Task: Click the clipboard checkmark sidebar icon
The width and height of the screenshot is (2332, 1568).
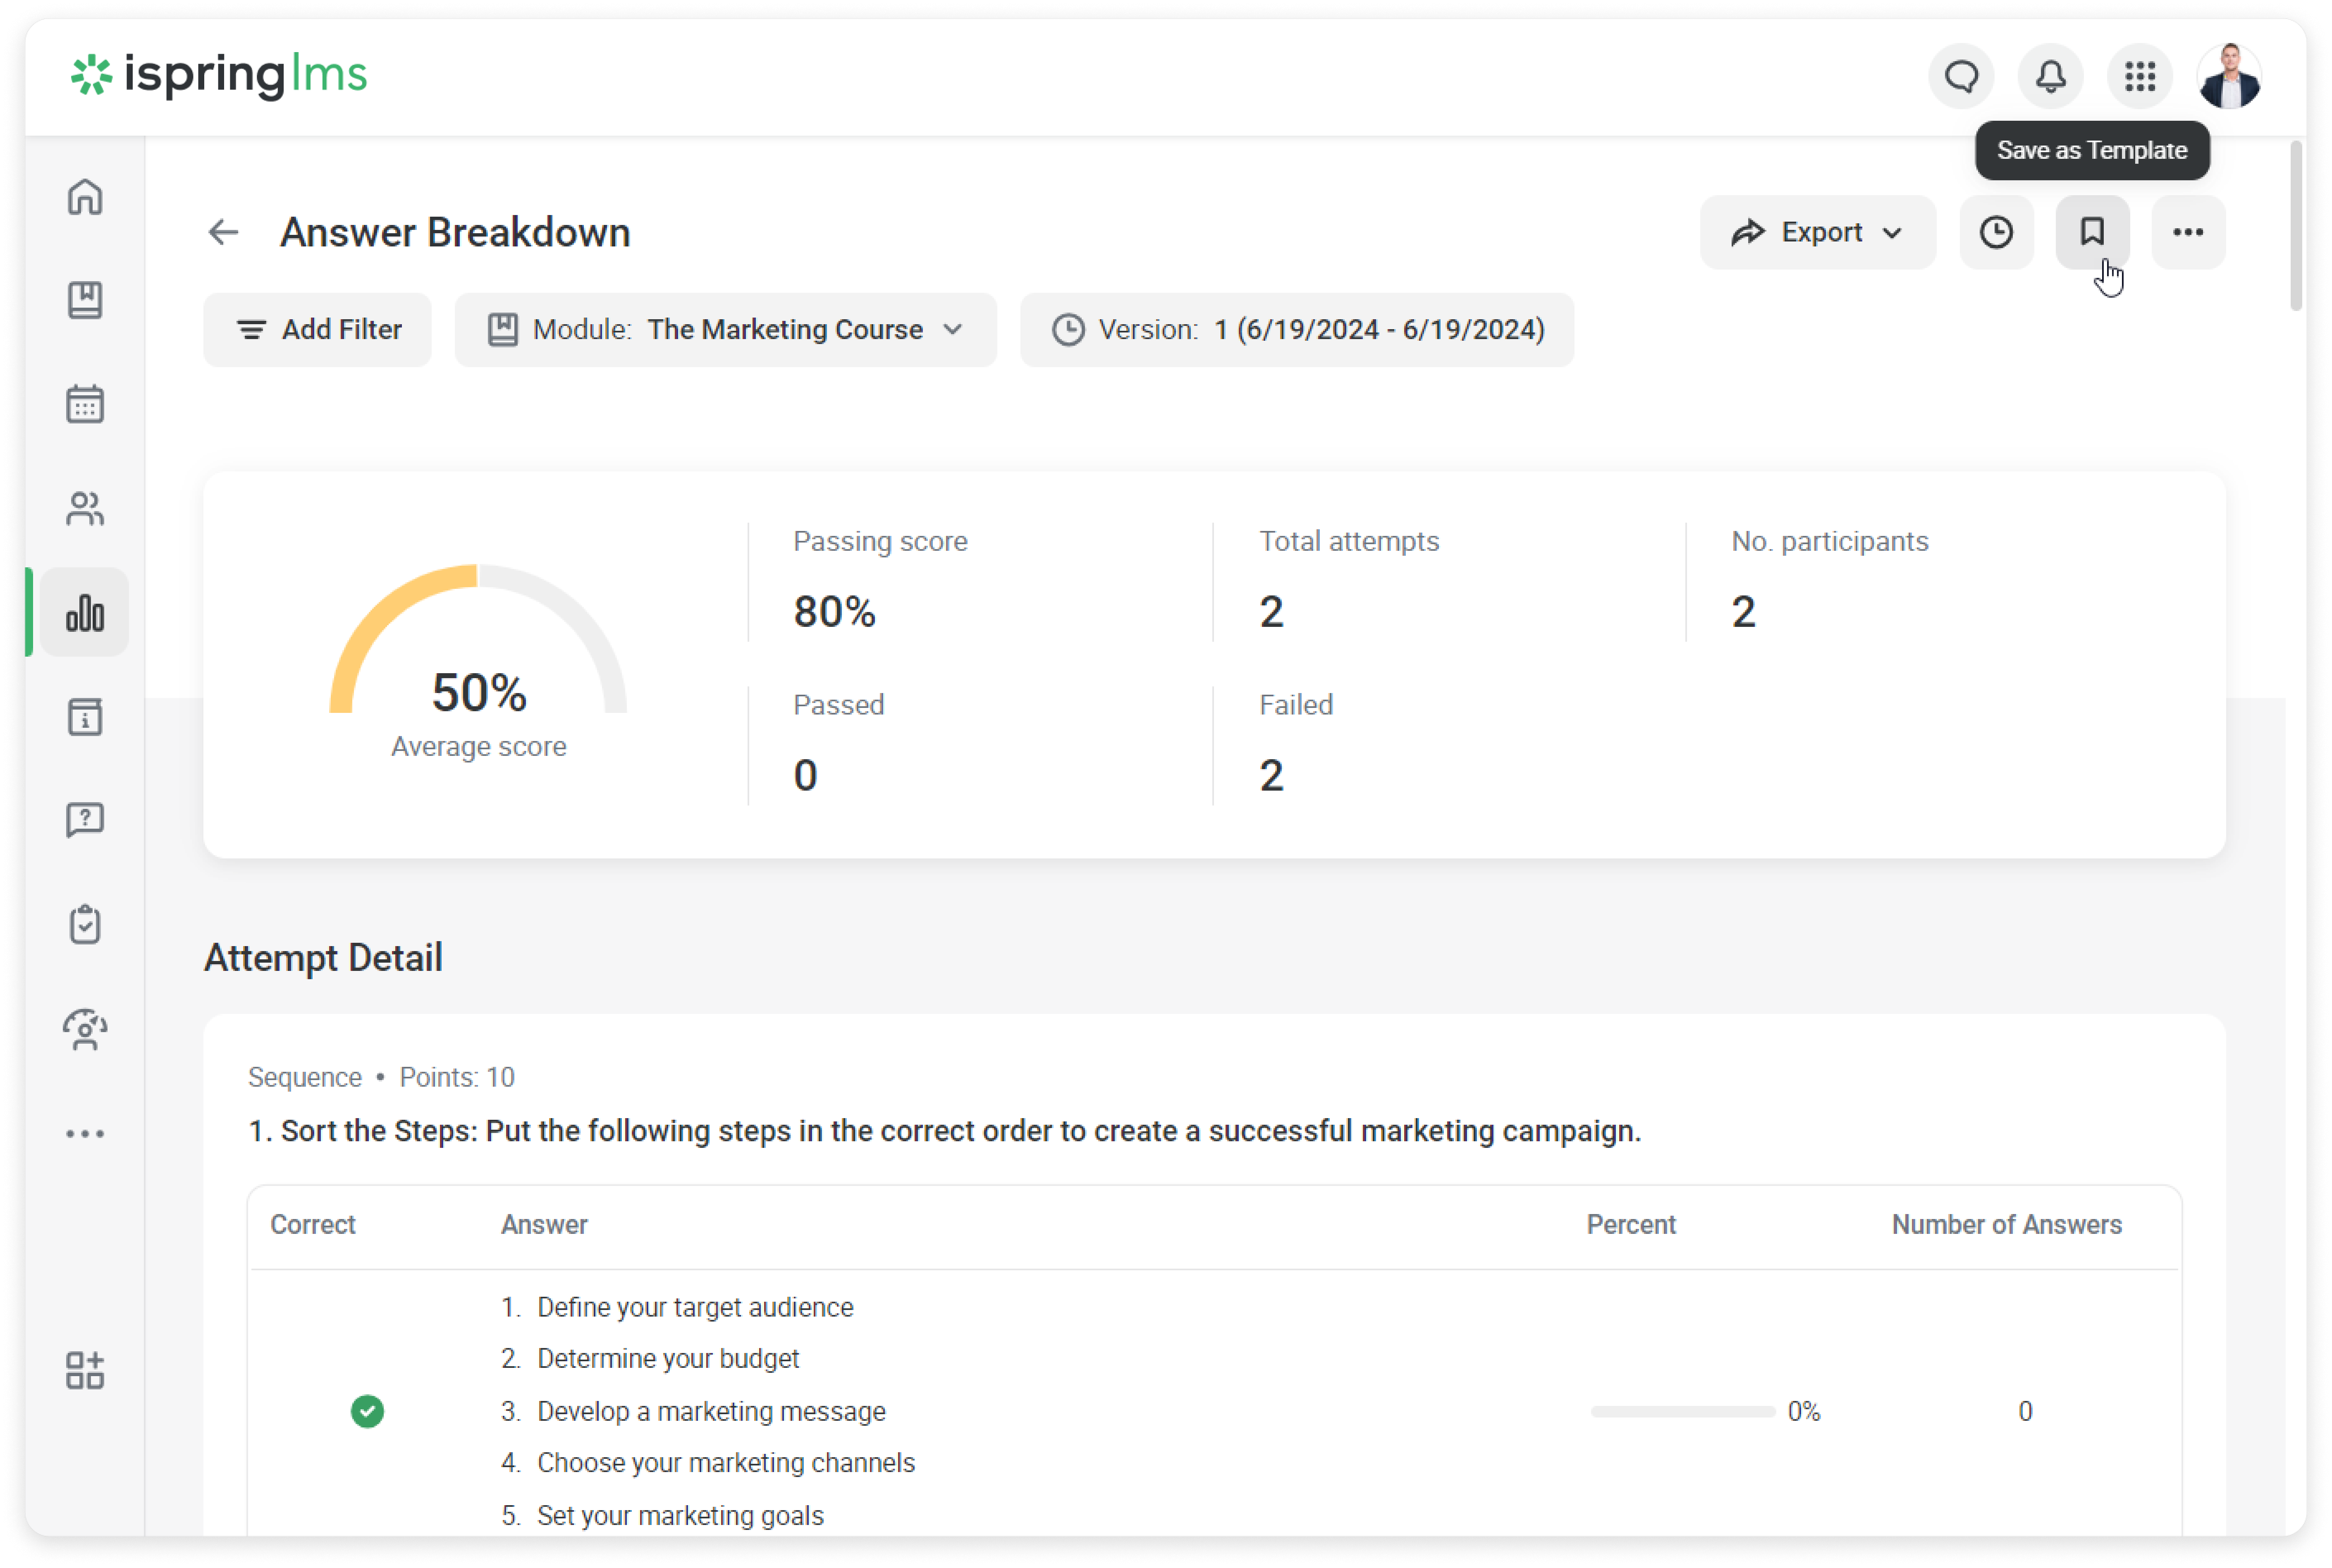Action: (x=85, y=924)
